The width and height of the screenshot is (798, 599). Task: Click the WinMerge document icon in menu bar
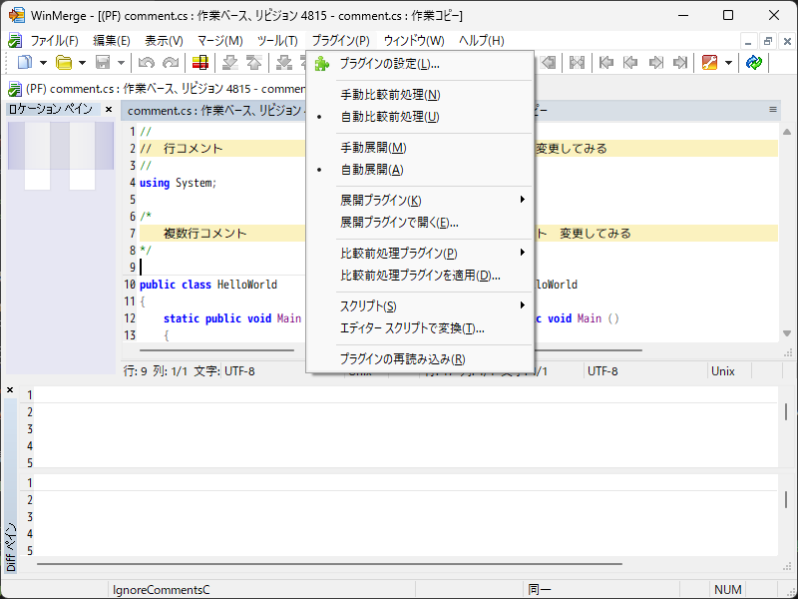point(15,40)
